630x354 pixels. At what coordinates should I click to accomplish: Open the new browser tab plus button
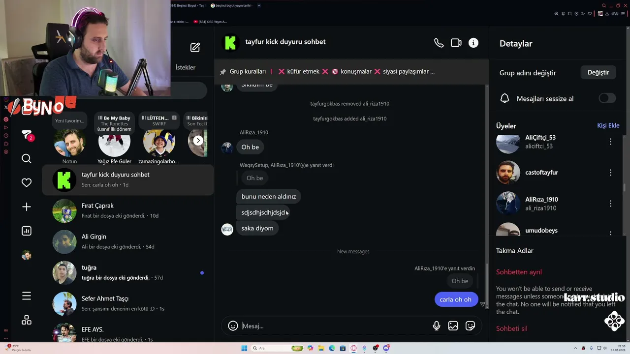[x=259, y=5]
